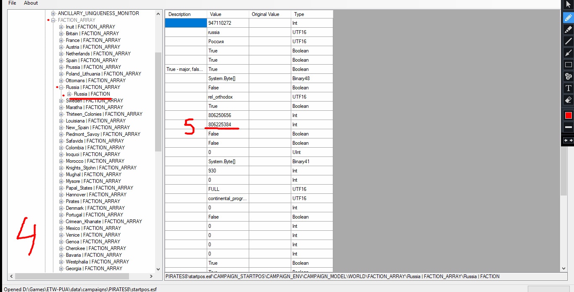Select Knights_Stjohn | FACTION_ARRAY tree row

point(101,168)
